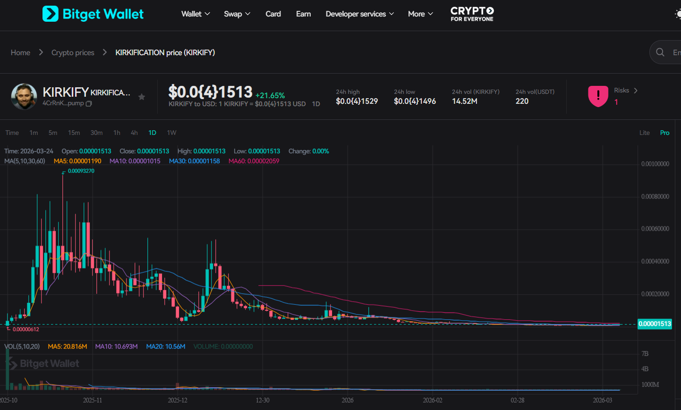
Task: Click the breadcrumb chevron after Home
Action: [40, 52]
